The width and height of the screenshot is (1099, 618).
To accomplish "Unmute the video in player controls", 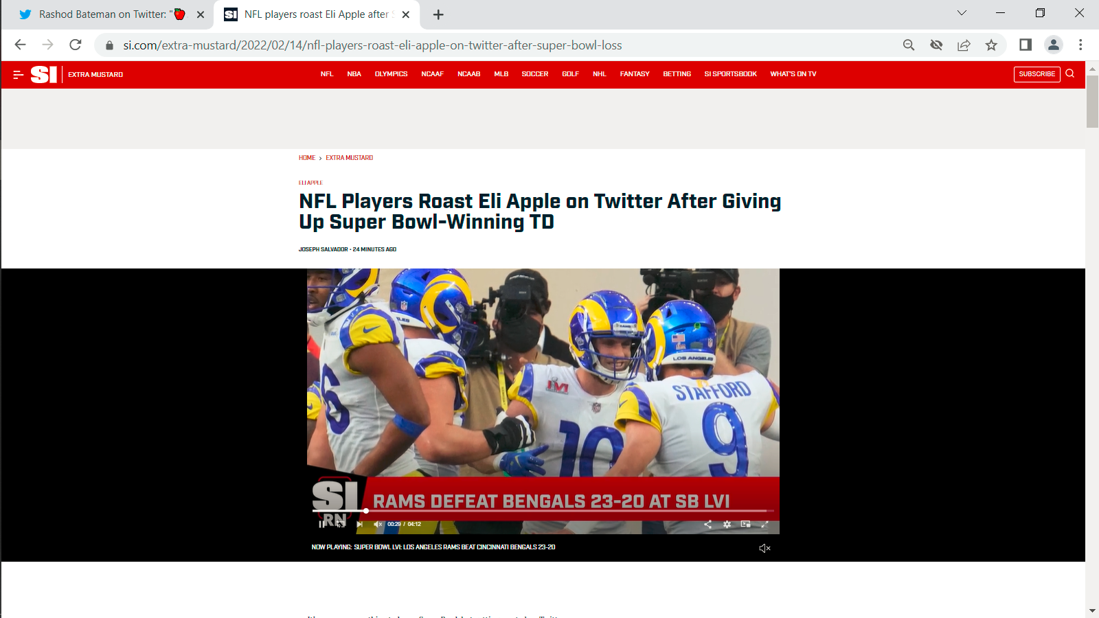I will [378, 524].
